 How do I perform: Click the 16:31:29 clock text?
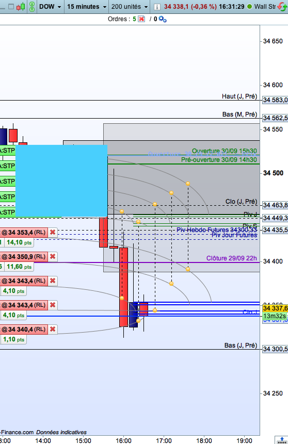(x=231, y=7)
